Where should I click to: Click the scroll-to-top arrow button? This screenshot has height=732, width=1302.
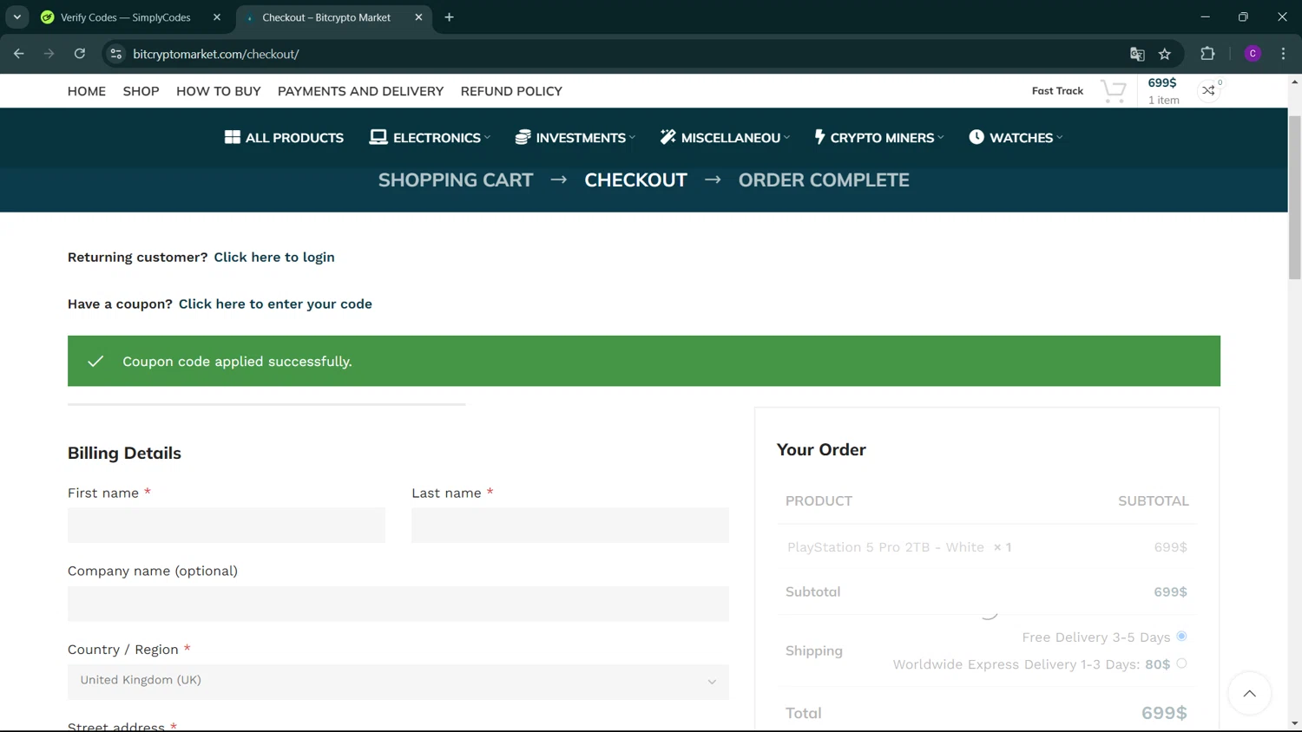[x=1249, y=693]
